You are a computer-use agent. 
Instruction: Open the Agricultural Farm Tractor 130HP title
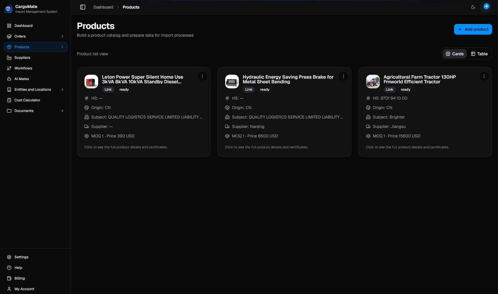pos(420,79)
